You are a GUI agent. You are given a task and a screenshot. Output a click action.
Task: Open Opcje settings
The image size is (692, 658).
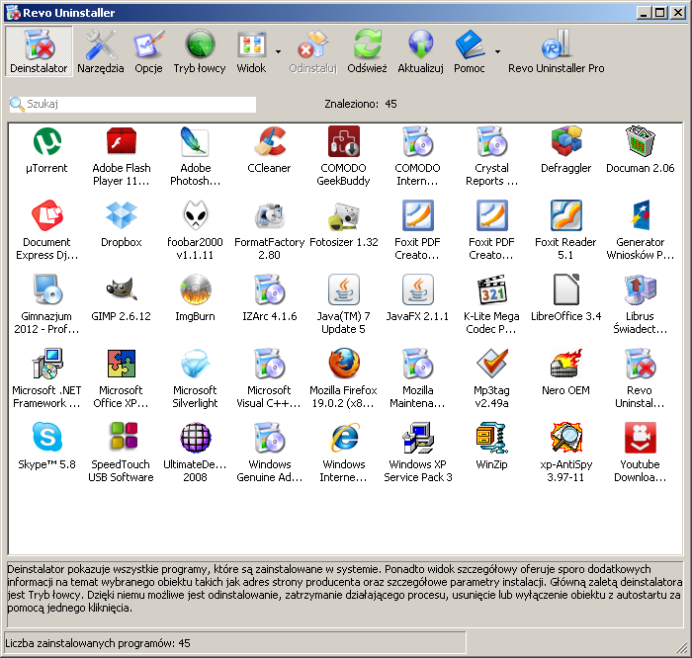148,51
